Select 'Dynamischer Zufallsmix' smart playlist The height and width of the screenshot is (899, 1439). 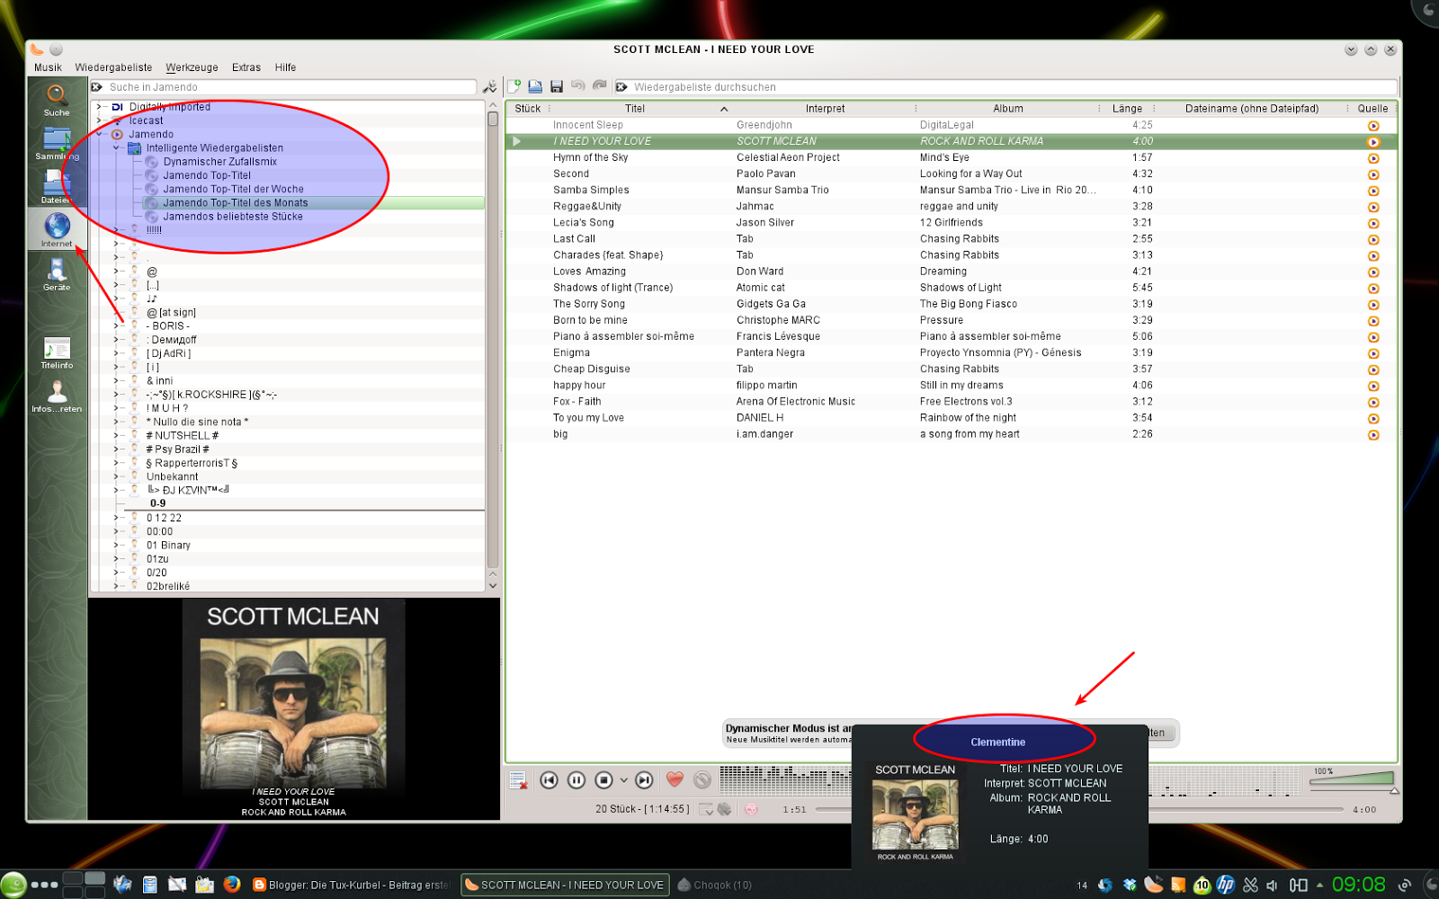pyautogui.click(x=220, y=162)
